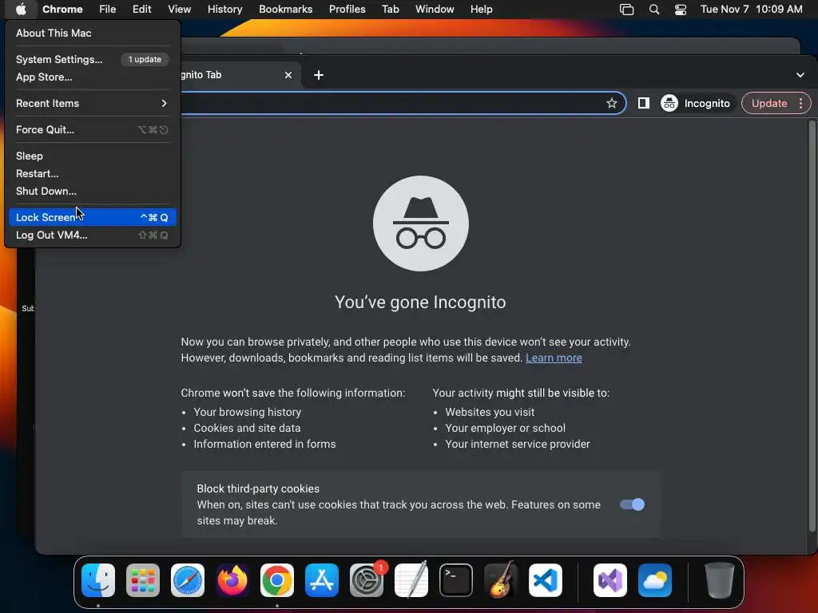Open App Store from the Dock

tap(322, 580)
